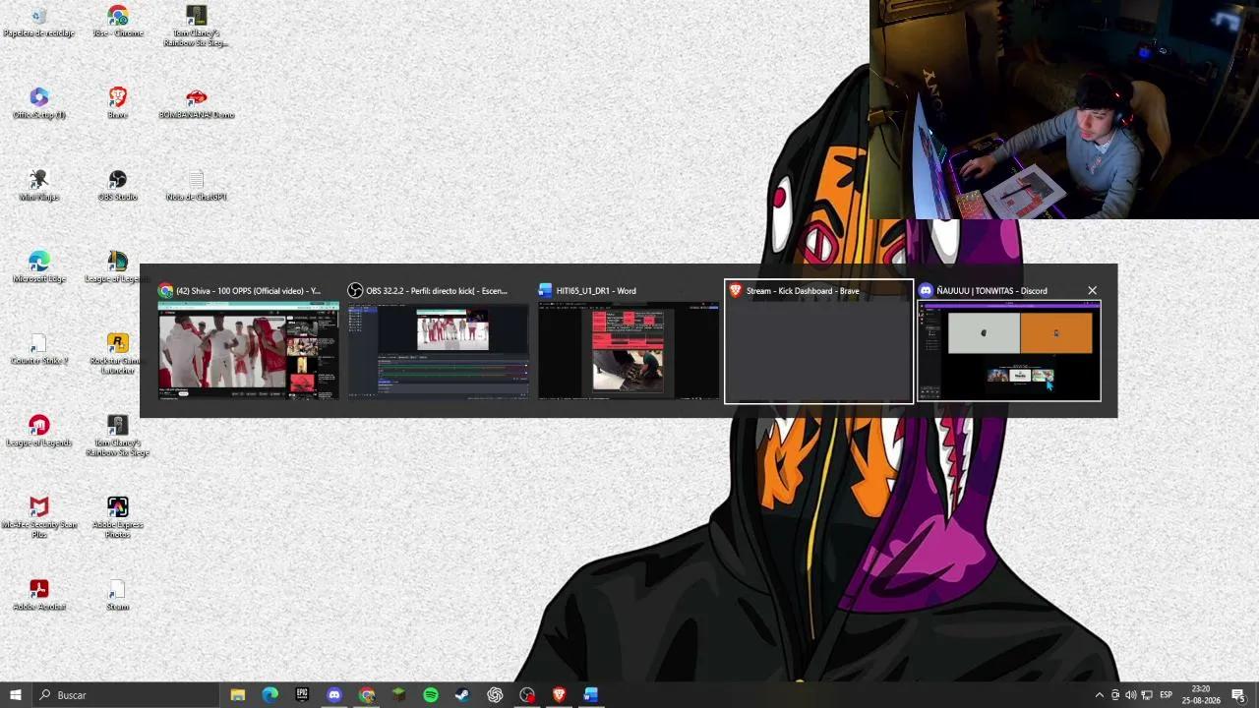
Task: Open ChatGPT from the taskbar
Action: click(x=495, y=695)
